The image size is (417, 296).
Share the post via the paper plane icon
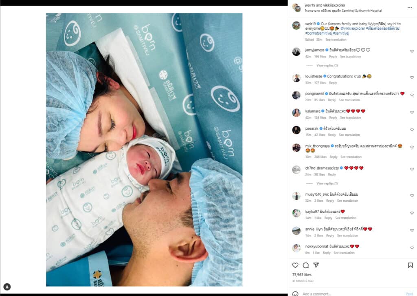pos(316,265)
